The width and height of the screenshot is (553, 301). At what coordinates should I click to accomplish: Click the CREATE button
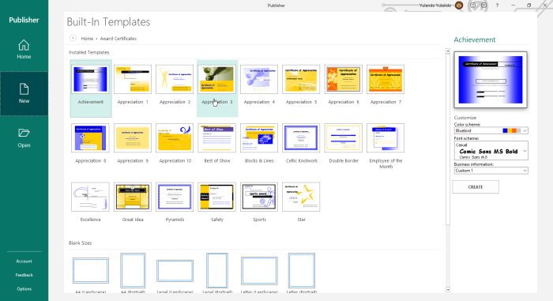476,187
